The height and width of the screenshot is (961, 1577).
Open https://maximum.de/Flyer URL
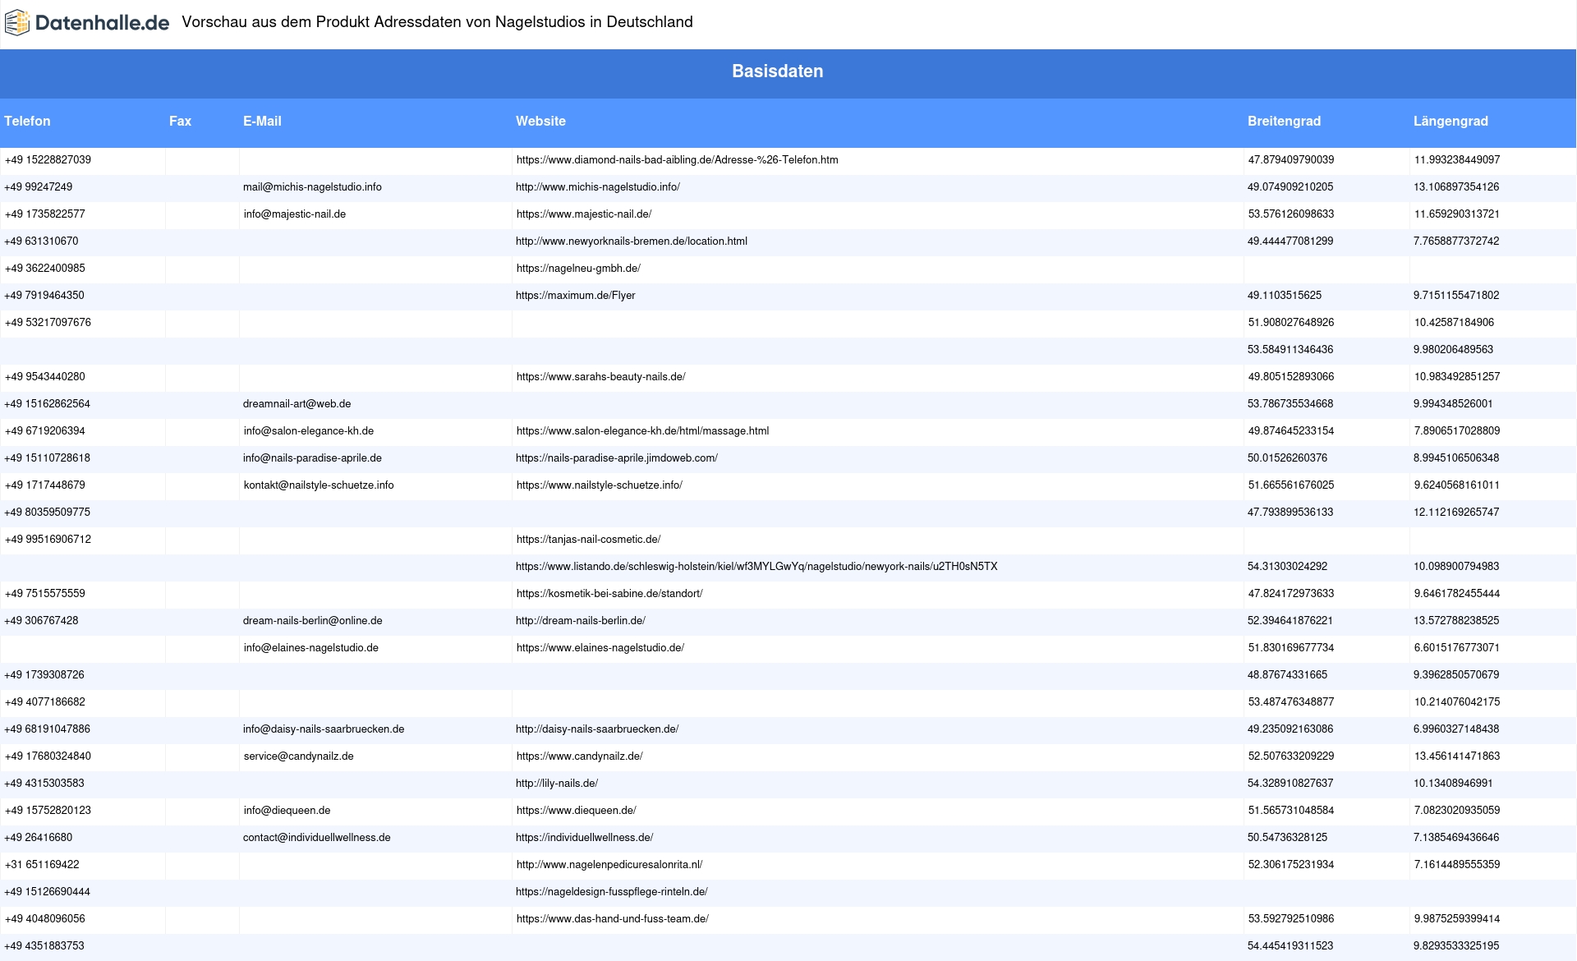(x=576, y=296)
